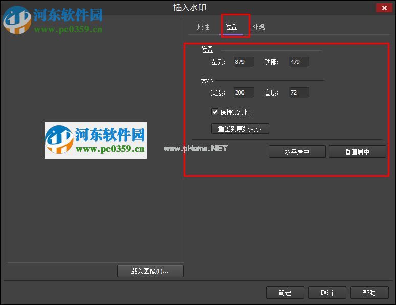
Task: Click the 水平居中 button
Action: click(297, 152)
